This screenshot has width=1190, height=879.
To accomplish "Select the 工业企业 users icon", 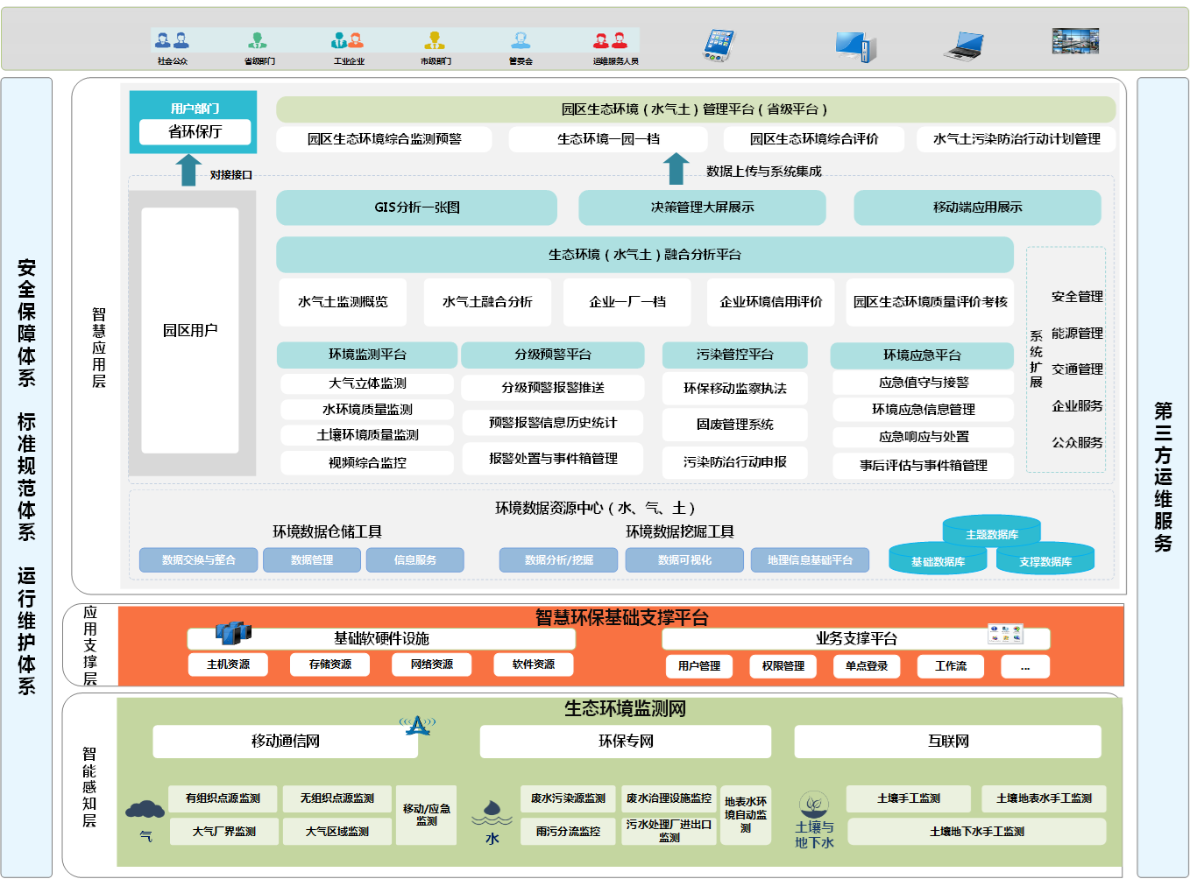I will [x=347, y=40].
